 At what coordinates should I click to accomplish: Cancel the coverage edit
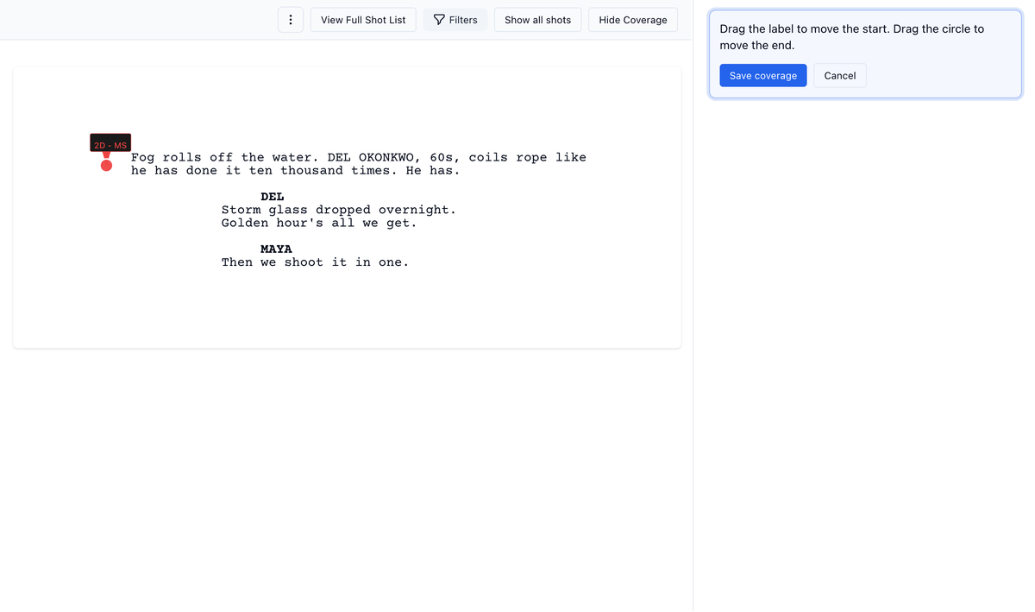840,75
